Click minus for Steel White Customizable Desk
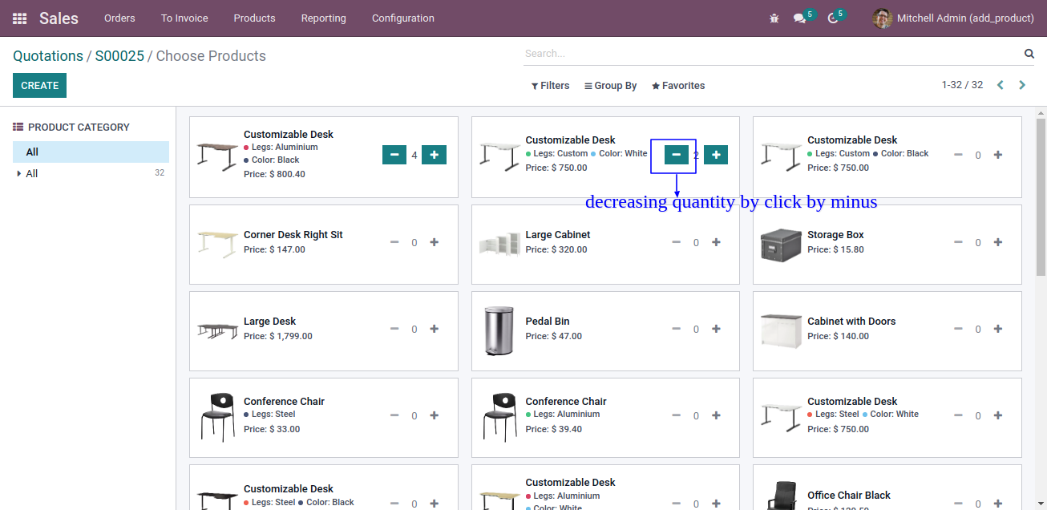 coord(958,415)
